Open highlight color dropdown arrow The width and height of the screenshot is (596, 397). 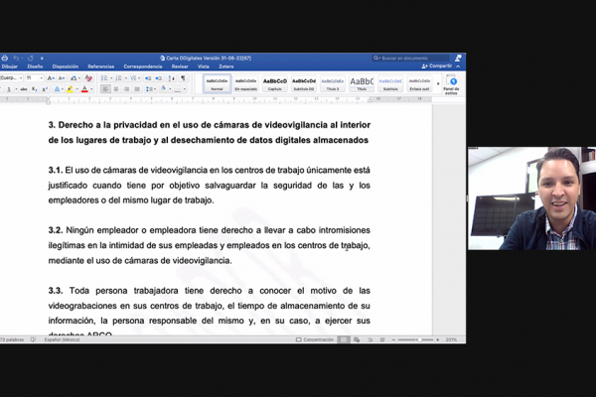(76, 89)
